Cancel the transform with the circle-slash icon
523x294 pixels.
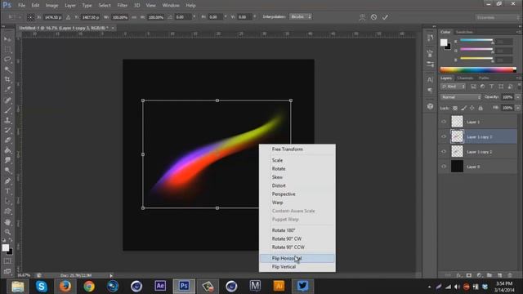coord(374,17)
